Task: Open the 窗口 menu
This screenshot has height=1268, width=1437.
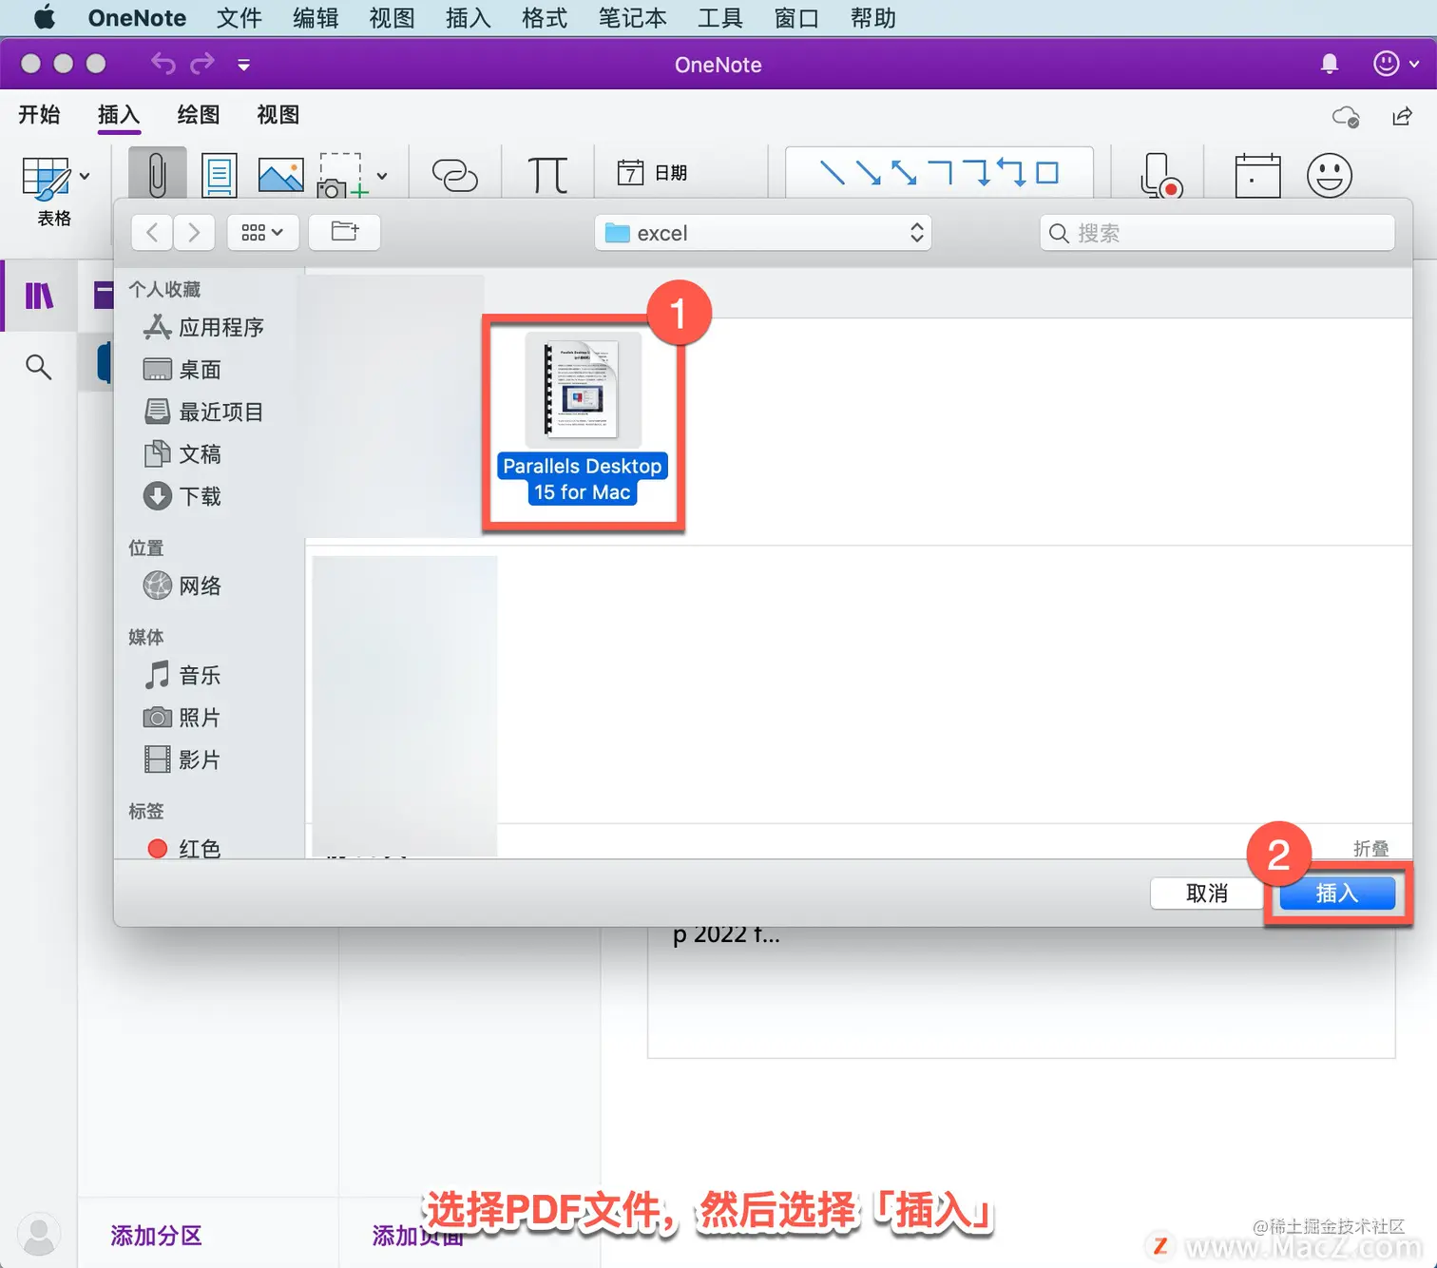Action: tap(796, 18)
